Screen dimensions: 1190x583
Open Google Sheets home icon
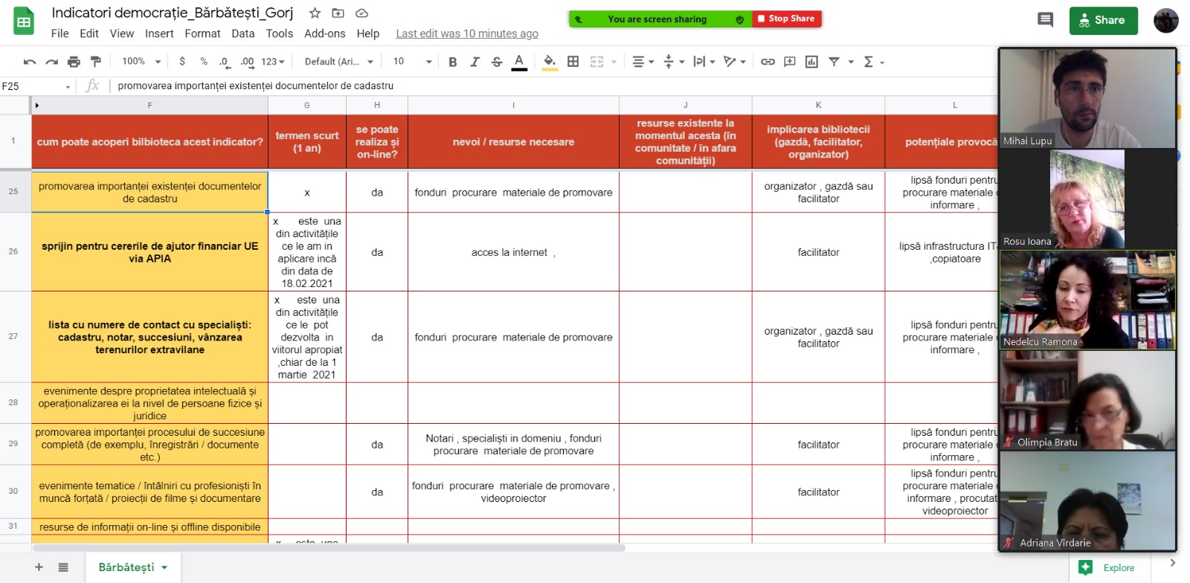pyautogui.click(x=24, y=21)
